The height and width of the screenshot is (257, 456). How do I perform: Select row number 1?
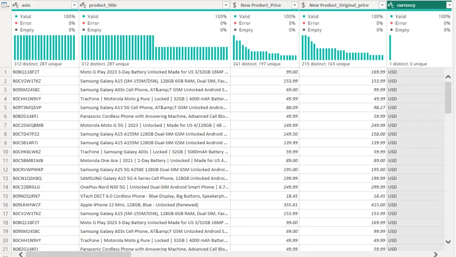[5, 72]
